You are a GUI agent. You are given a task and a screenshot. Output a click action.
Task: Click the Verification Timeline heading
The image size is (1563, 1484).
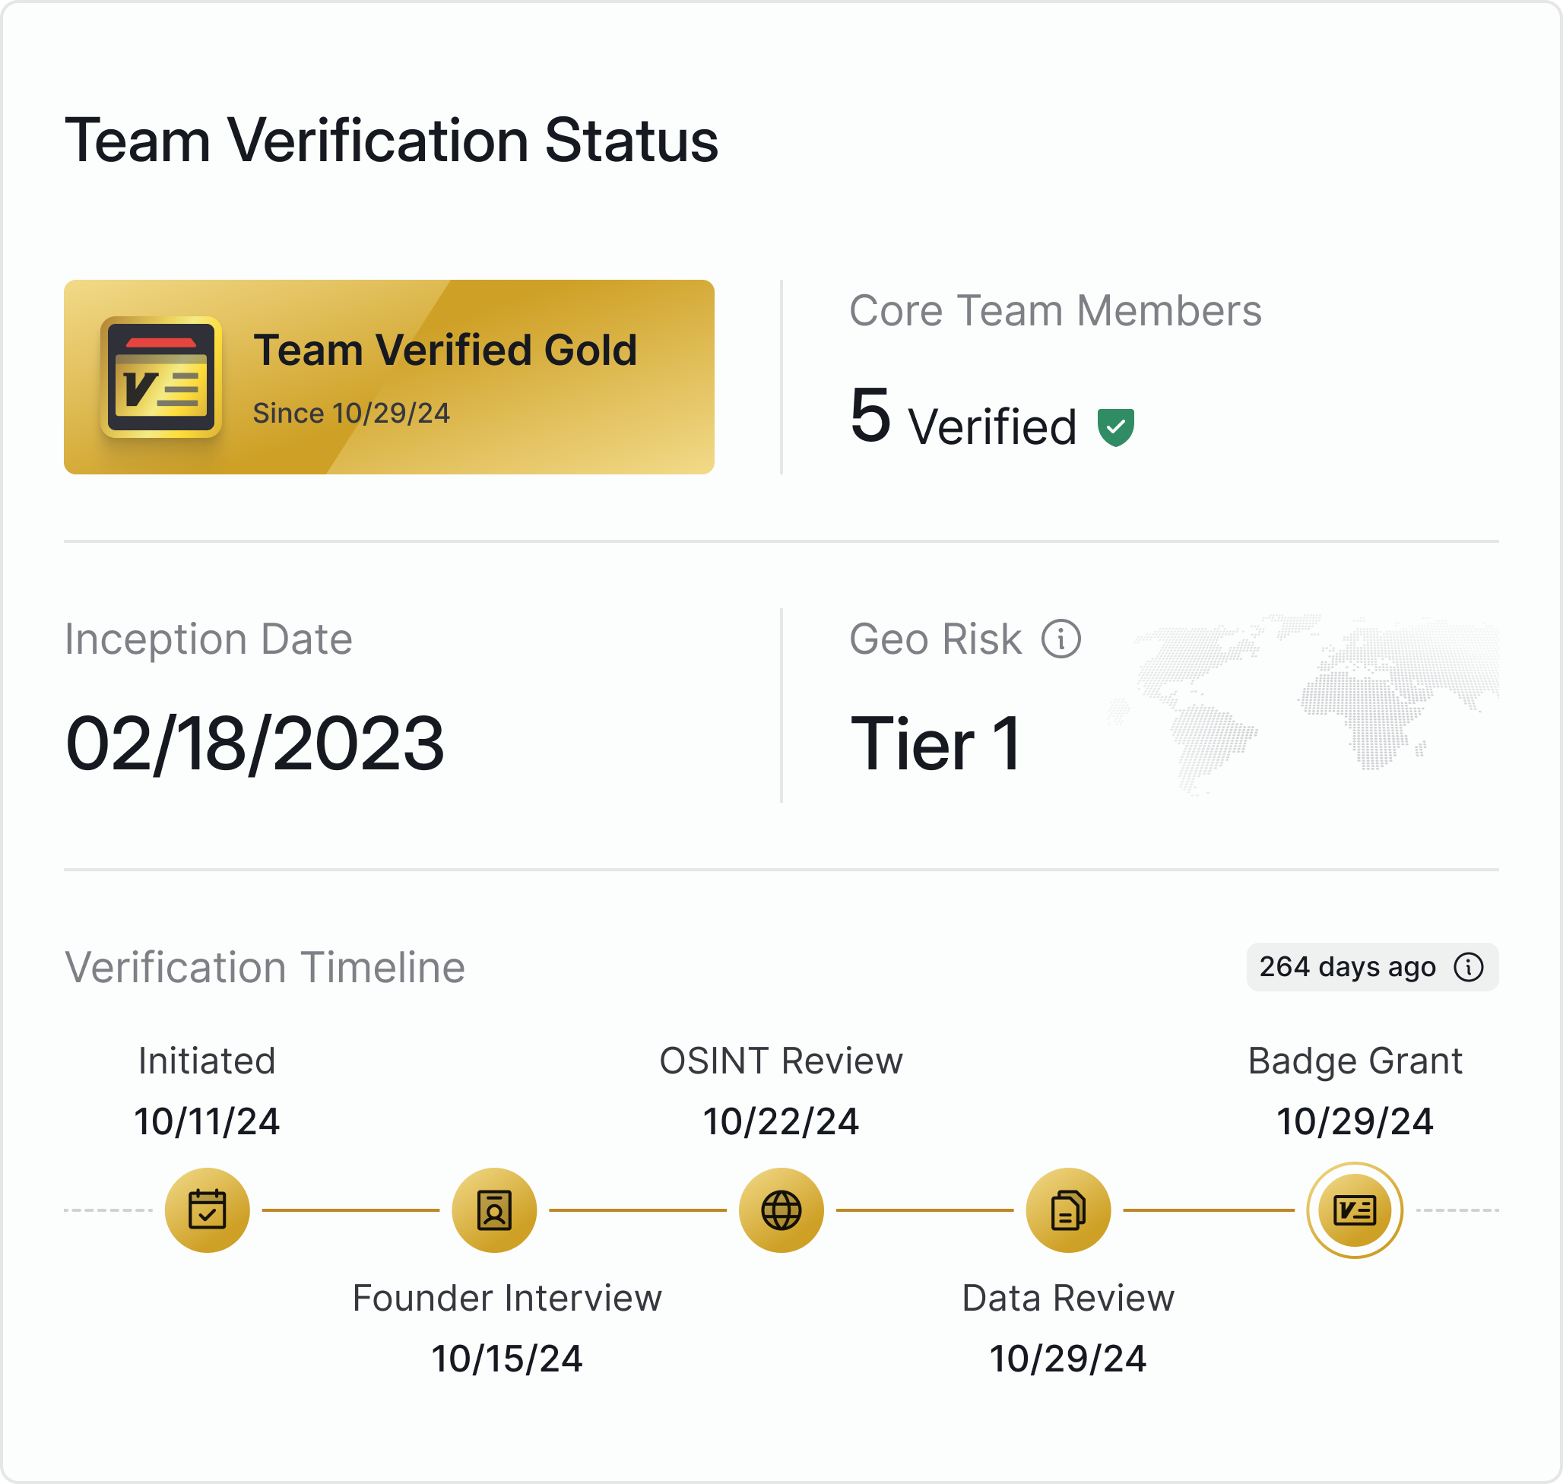tap(265, 967)
